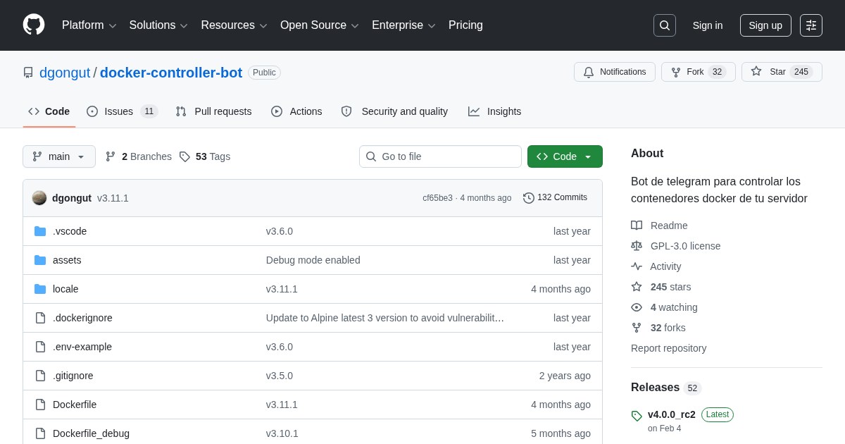The height and width of the screenshot is (444, 845).
Task: Click the repository icon beside dgongut
Action: point(28,73)
